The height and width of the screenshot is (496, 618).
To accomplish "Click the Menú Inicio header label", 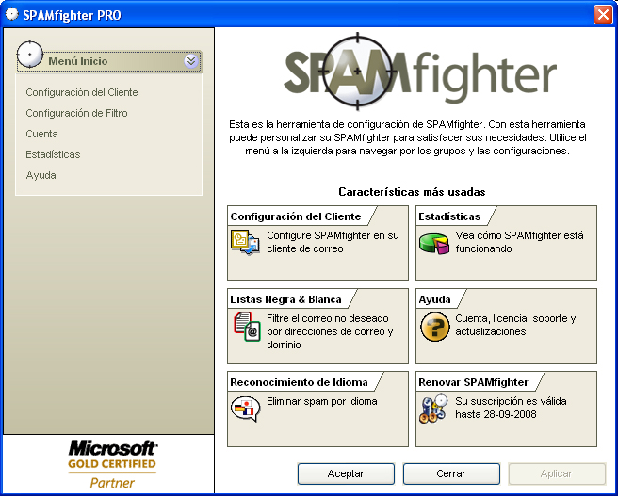I will 77,61.
